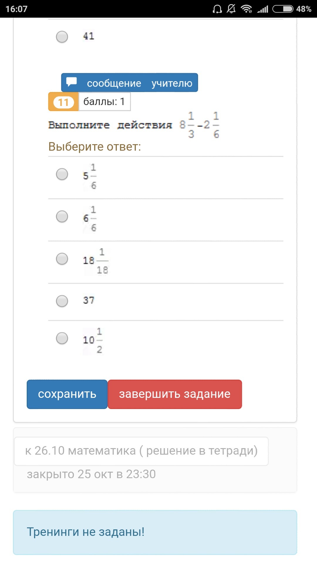Click the баллы: 1 score label

click(x=104, y=102)
